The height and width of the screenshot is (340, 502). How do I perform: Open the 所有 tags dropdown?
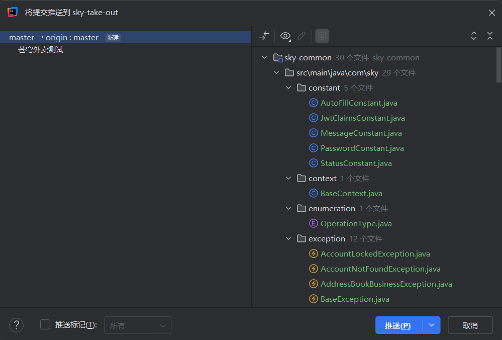[138, 325]
